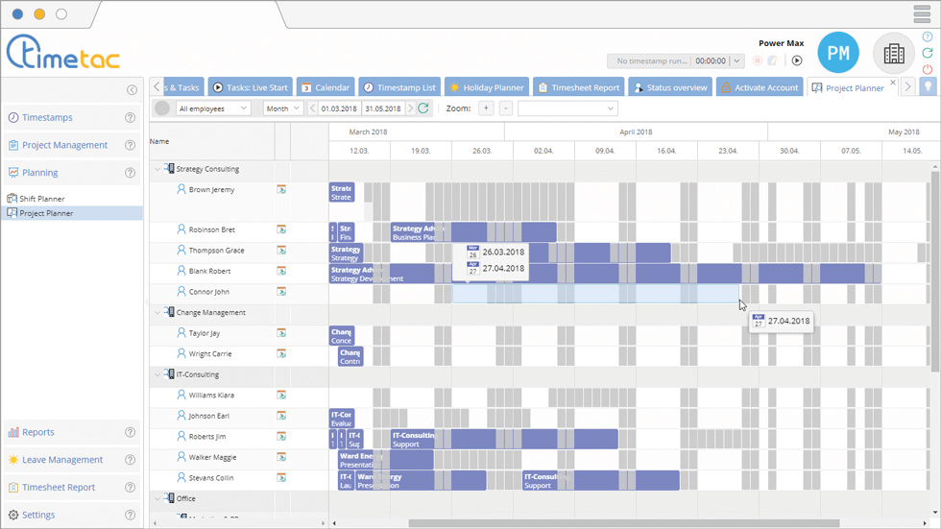Image resolution: width=941 pixels, height=529 pixels.
Task: Click the refresh icon beside date range
Action: pyautogui.click(x=423, y=108)
